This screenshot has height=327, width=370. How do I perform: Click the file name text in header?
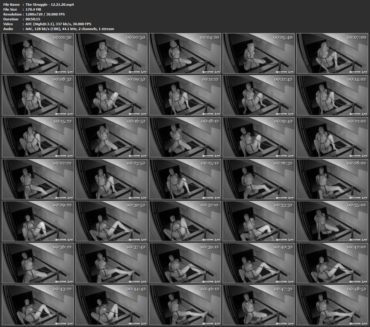[x=50, y=5]
